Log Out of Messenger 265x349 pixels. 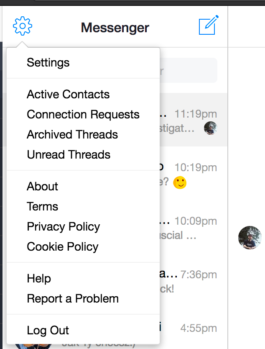coord(47,330)
